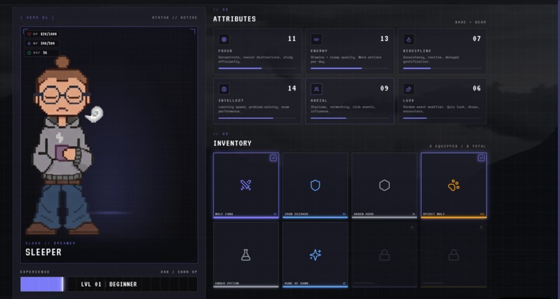
Task: Select the Ashen Hood hexagon icon
Action: click(x=384, y=185)
